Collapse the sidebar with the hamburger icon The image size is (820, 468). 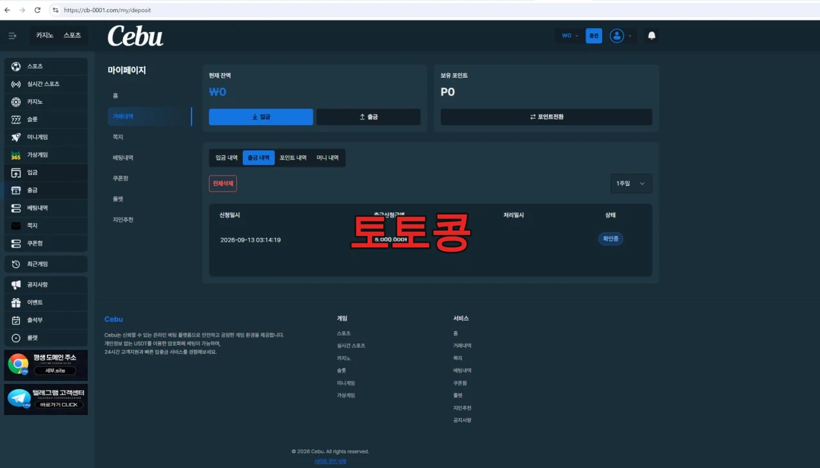click(13, 36)
